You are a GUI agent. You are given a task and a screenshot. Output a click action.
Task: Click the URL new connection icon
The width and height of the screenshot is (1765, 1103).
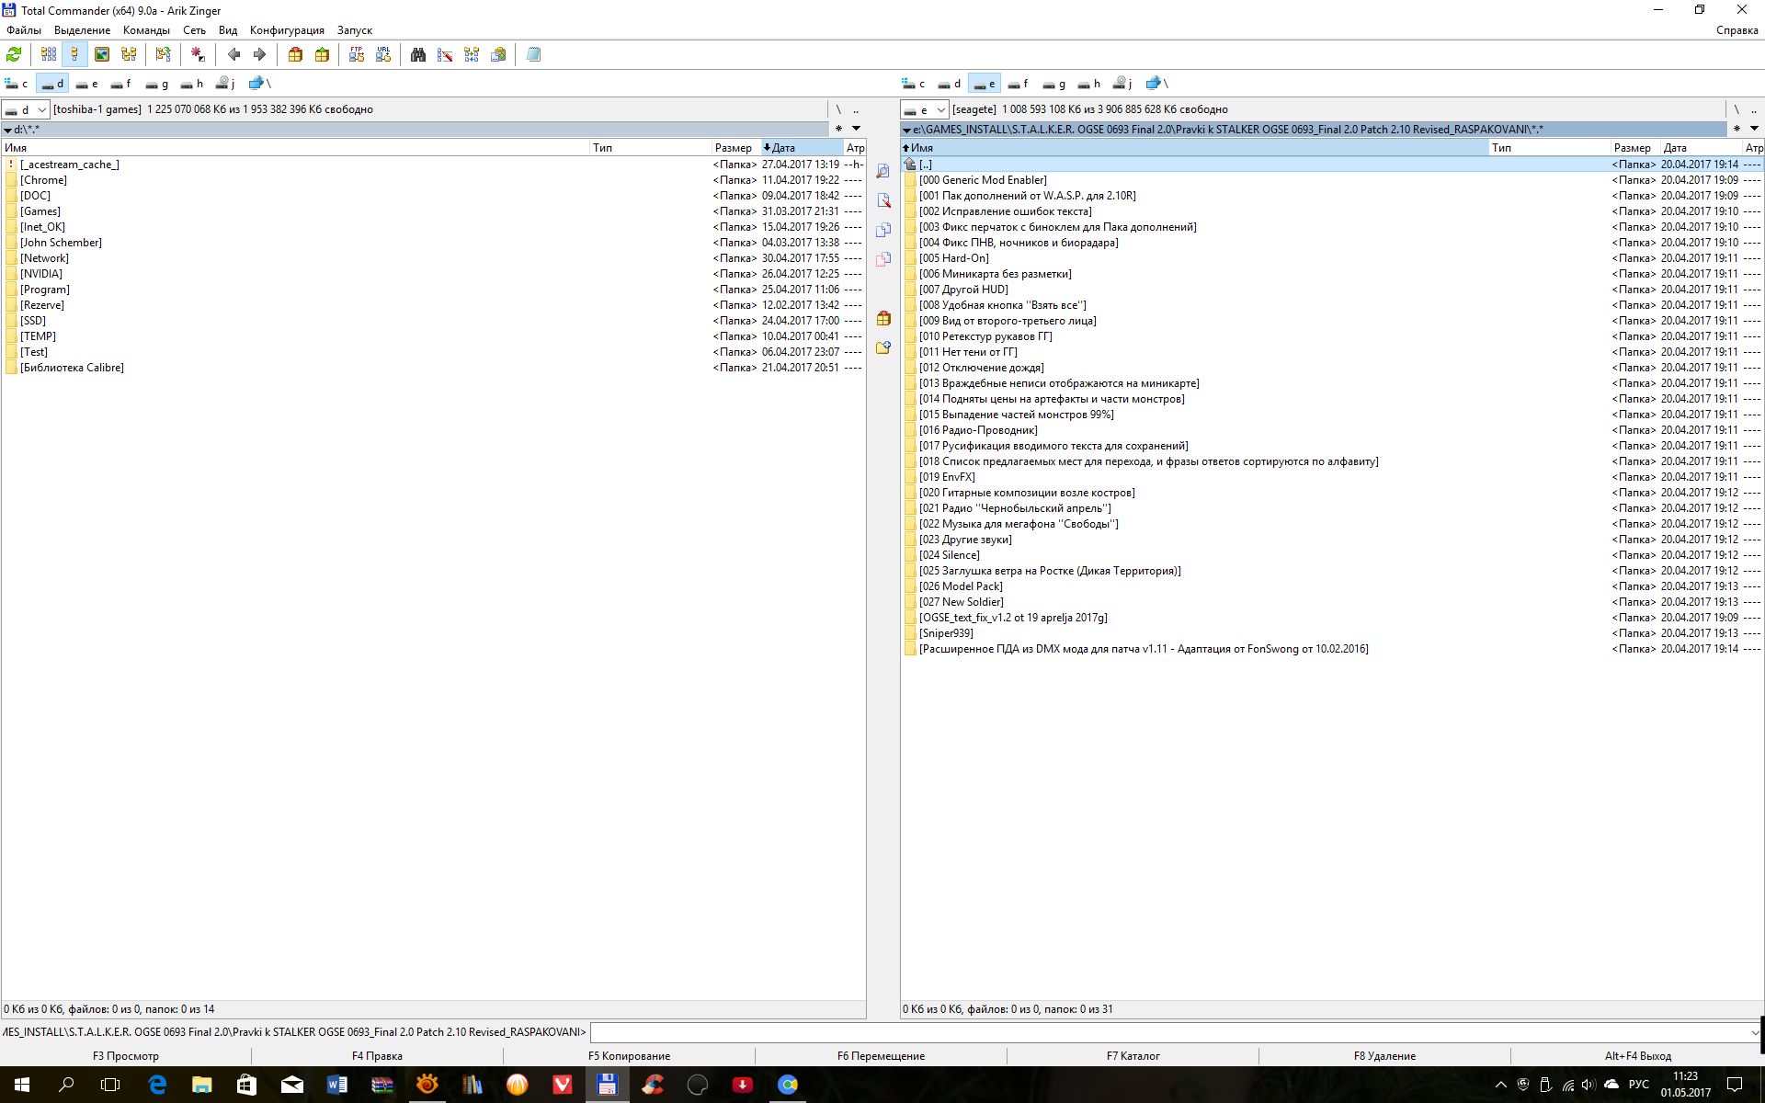tap(383, 55)
